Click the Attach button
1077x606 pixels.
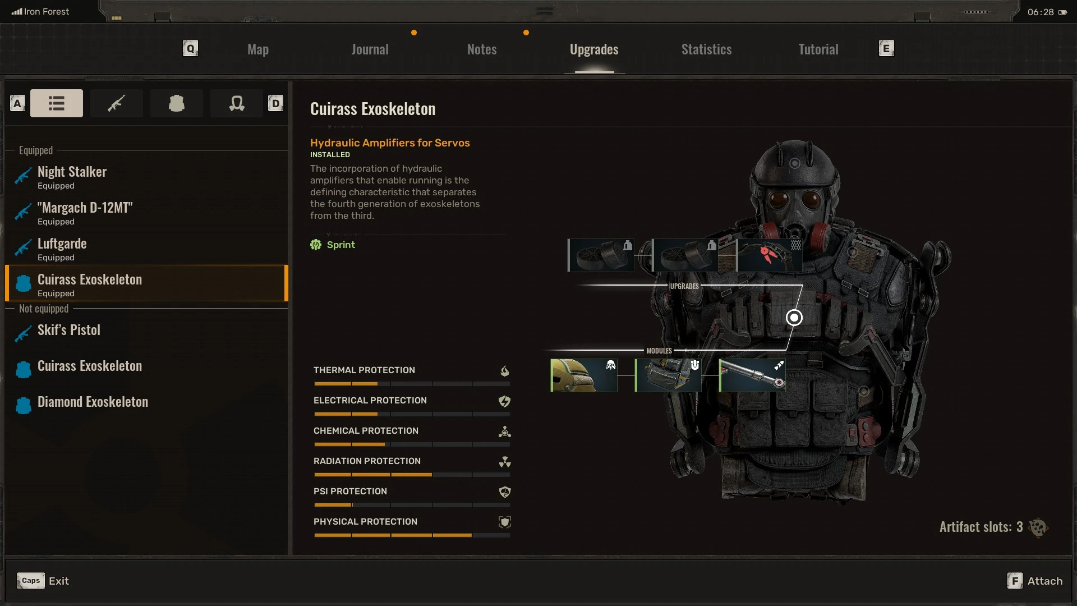(1035, 581)
